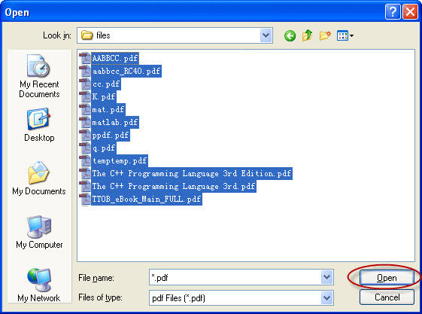Expand the File name dropdown arrow

coord(326,277)
